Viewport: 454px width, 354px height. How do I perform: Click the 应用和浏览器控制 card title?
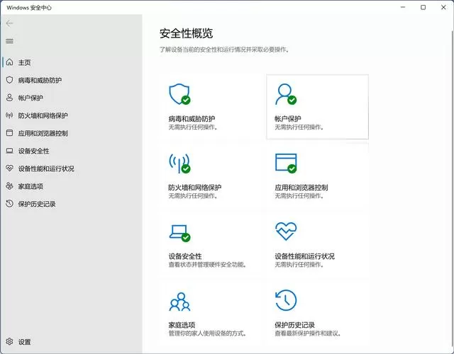tap(301, 188)
